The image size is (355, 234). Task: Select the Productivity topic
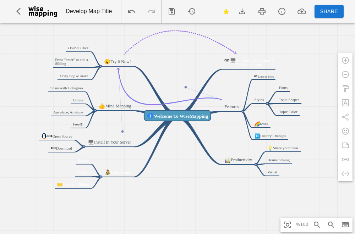coord(241,160)
